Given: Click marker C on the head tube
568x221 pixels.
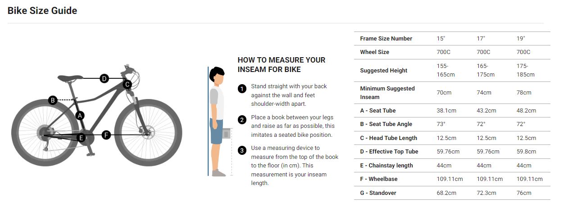Looking at the screenshot, I should [127, 84].
